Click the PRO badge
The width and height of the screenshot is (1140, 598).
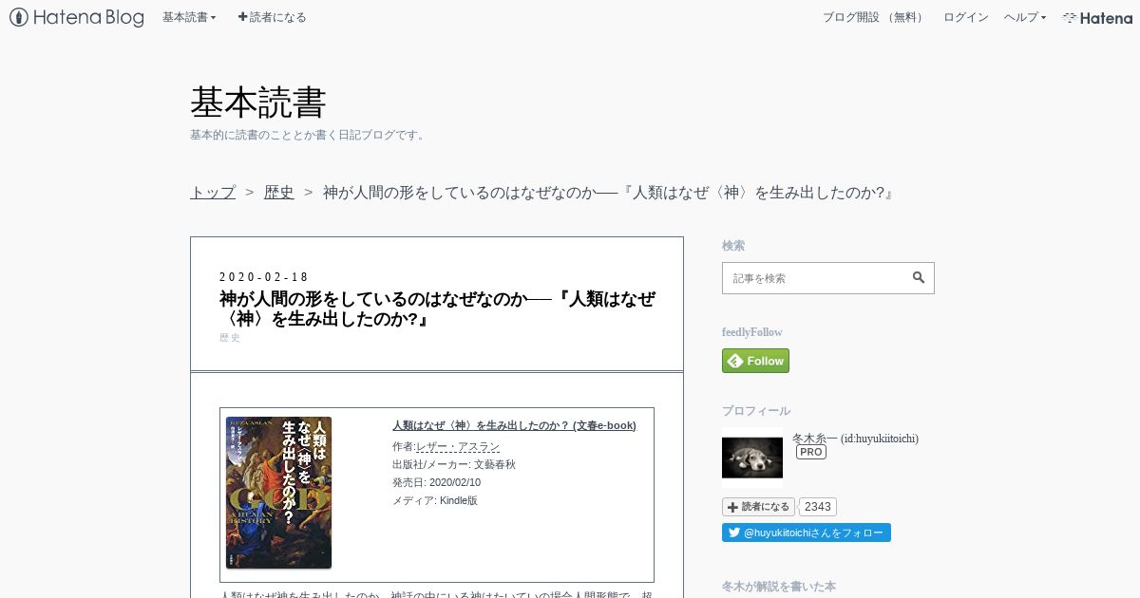click(x=810, y=453)
